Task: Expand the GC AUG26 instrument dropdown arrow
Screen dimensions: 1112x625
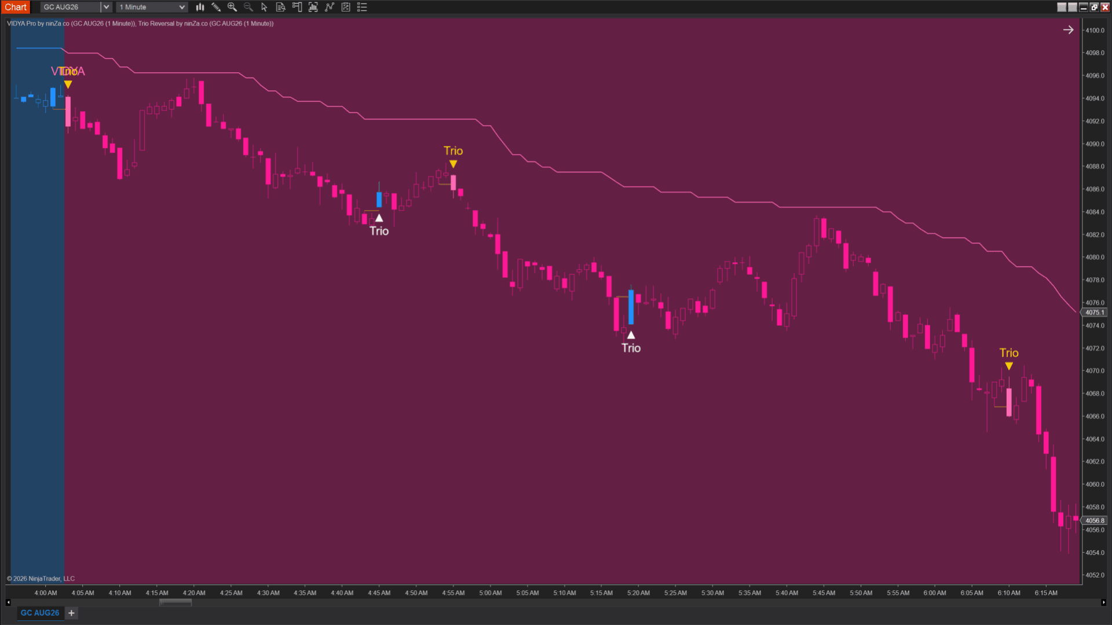Action: click(106, 7)
